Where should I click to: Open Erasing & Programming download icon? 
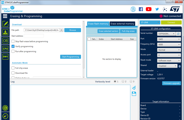(x=5, y=32)
